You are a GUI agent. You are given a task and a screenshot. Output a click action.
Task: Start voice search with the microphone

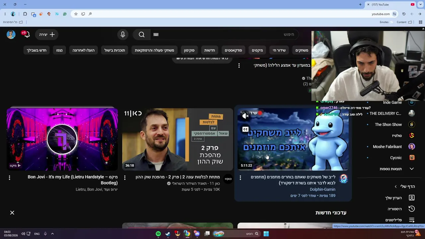[x=123, y=35]
